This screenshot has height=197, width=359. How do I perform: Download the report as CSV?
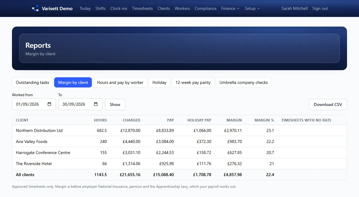point(328,104)
